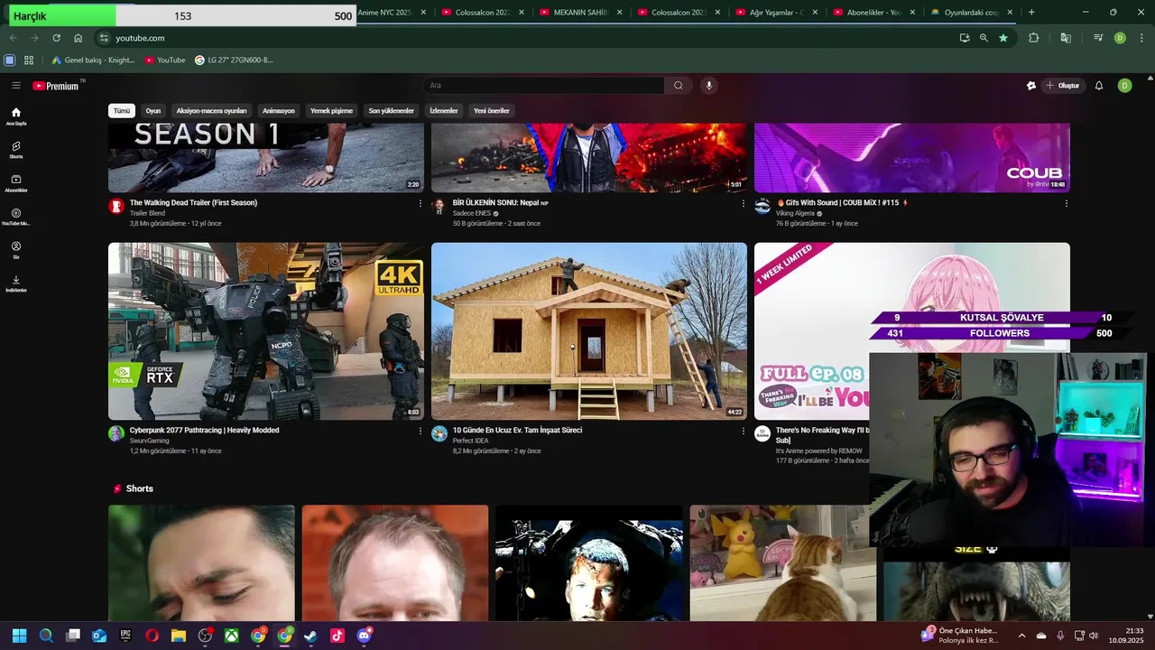Select the Son yüklenenler chip
This screenshot has width=1155, height=650.
click(391, 111)
